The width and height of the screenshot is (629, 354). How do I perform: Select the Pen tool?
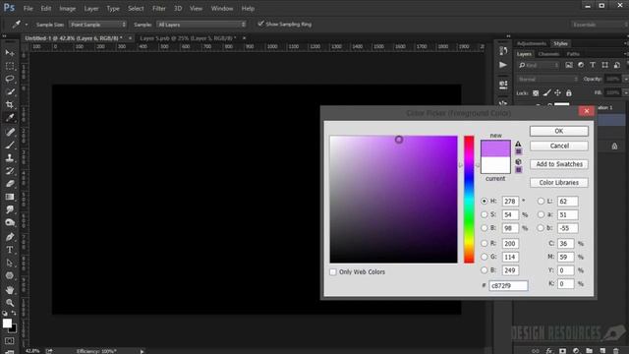(10, 237)
